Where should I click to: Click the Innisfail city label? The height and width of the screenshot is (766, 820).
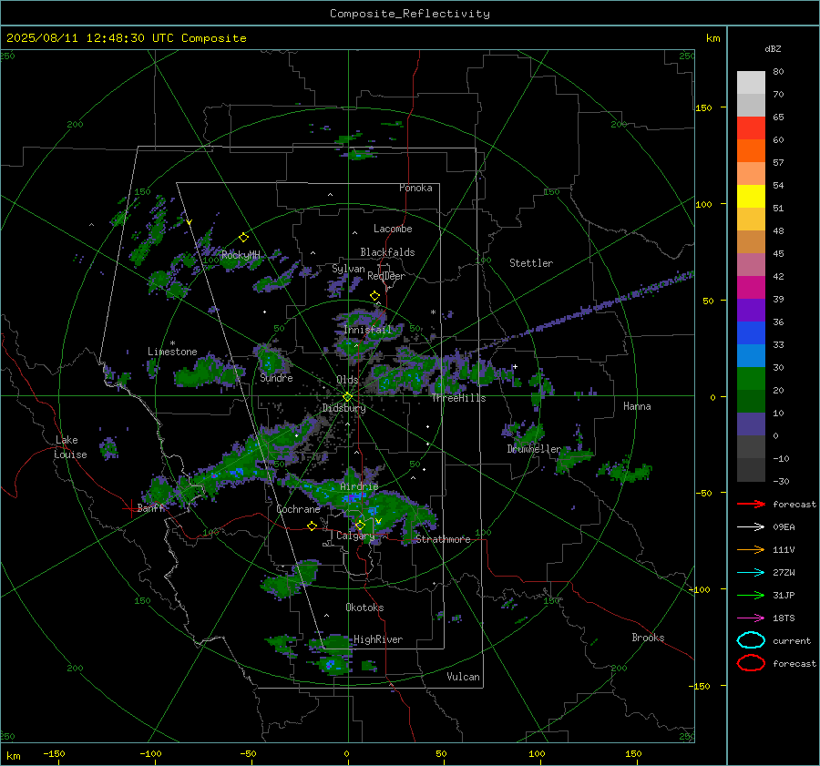(367, 330)
